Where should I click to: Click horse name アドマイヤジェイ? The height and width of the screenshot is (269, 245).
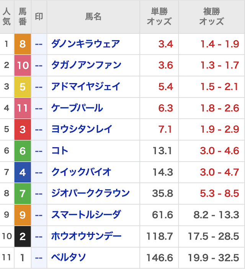86,87
